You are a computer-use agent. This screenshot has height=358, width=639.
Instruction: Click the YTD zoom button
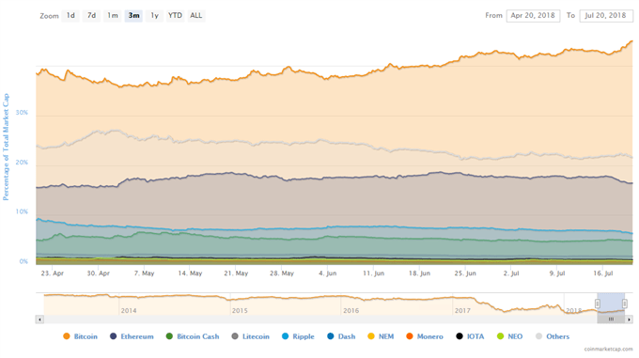point(175,15)
